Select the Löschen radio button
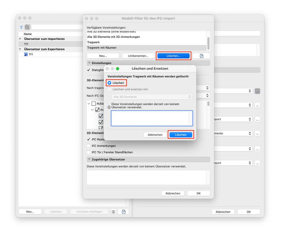Image resolution: width=282 pixels, height=234 pixels. (109, 83)
